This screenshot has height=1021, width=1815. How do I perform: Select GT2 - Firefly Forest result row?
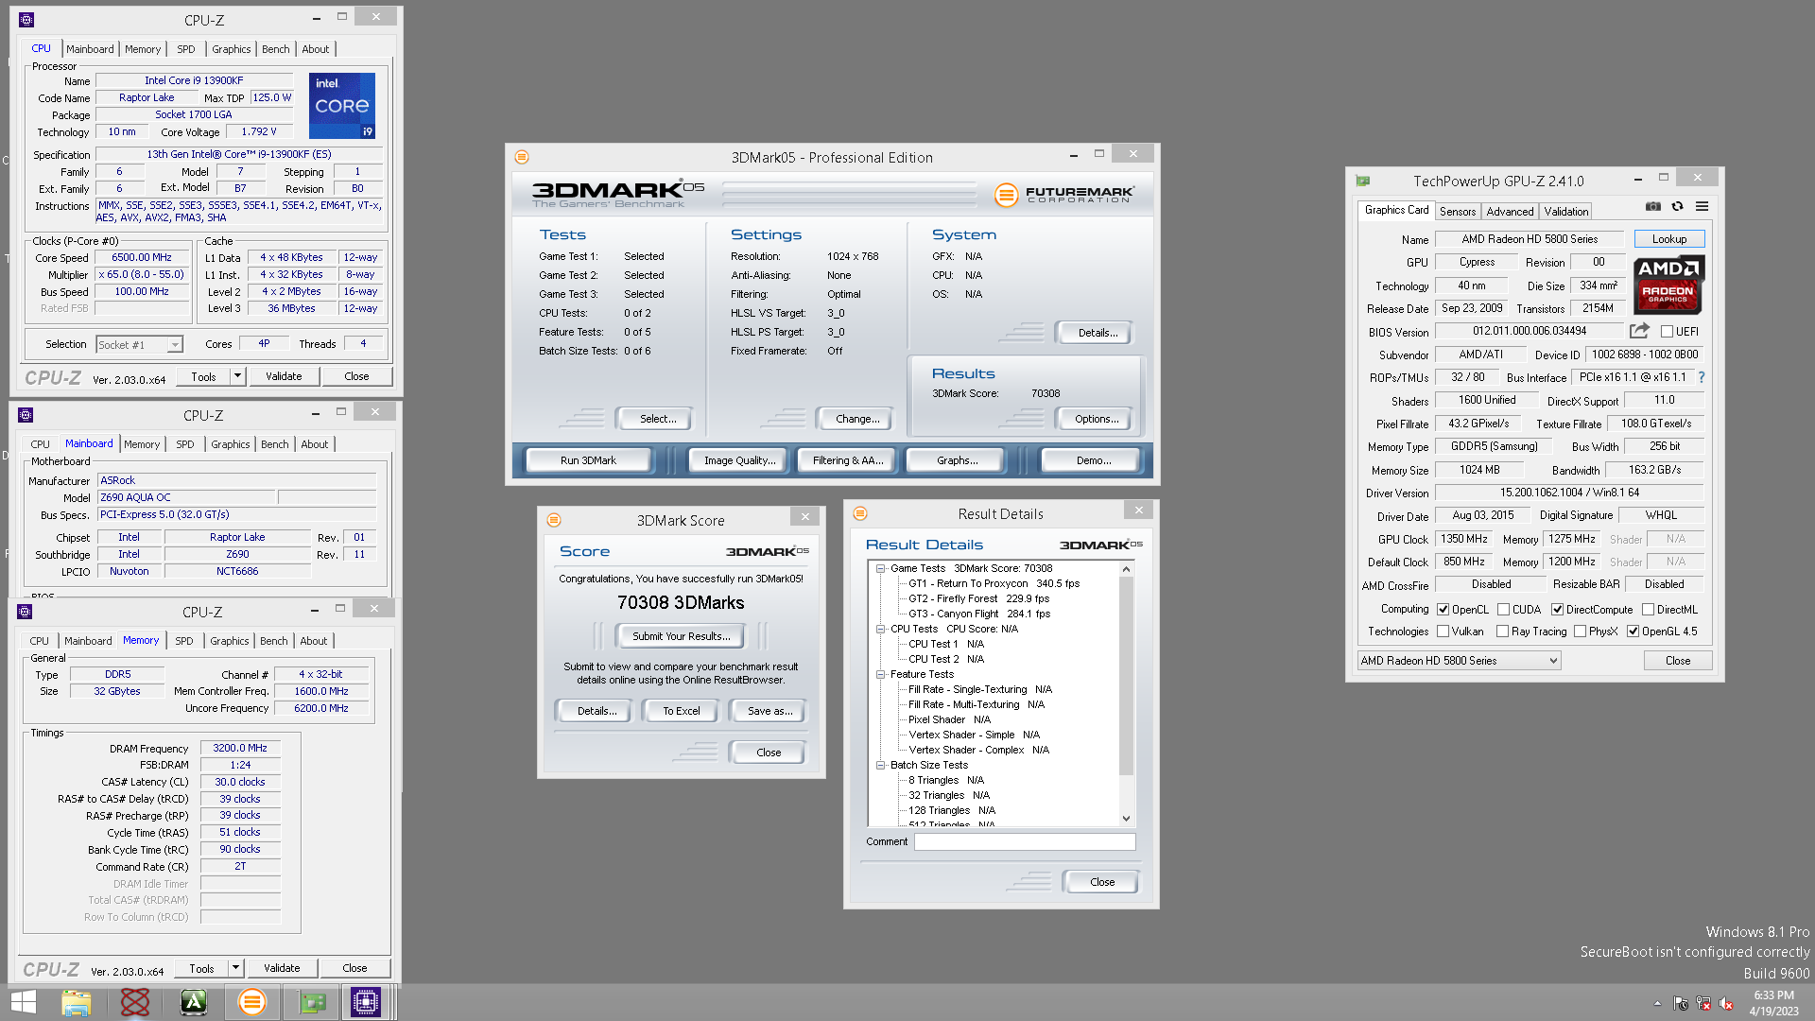pyautogui.click(x=978, y=598)
